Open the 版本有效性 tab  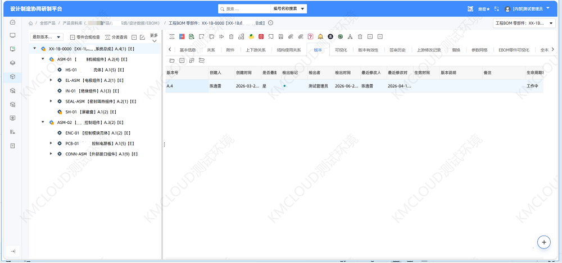pos(368,50)
